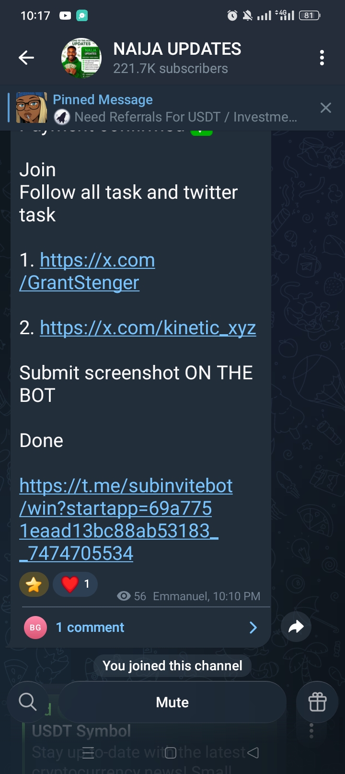Screen dimensions: 345x774
Task: Toggle the red heart reaction
Action: tap(75, 584)
